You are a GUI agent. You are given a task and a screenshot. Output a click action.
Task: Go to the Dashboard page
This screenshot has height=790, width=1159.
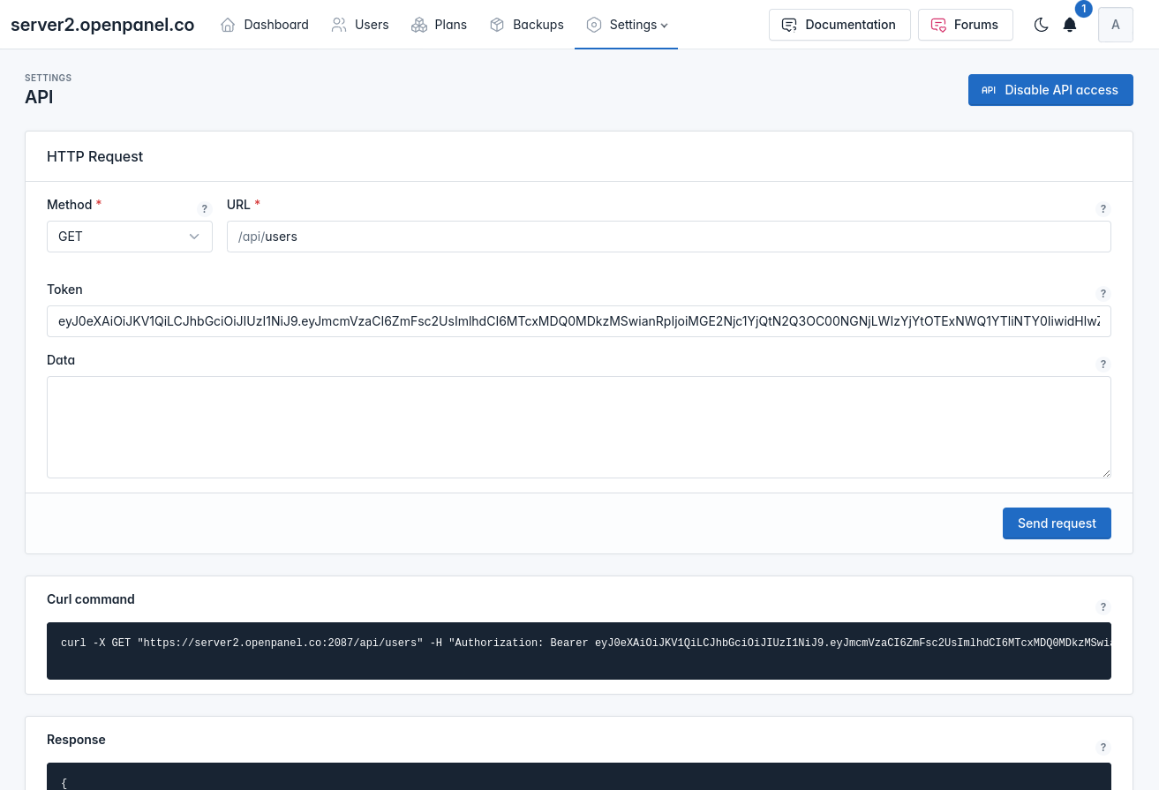[265, 25]
